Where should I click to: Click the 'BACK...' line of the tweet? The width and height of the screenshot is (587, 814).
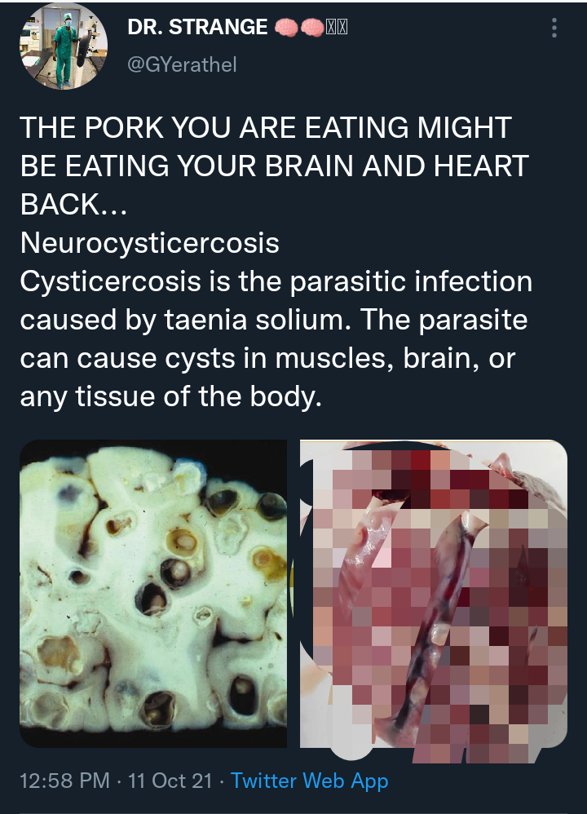[x=73, y=204]
